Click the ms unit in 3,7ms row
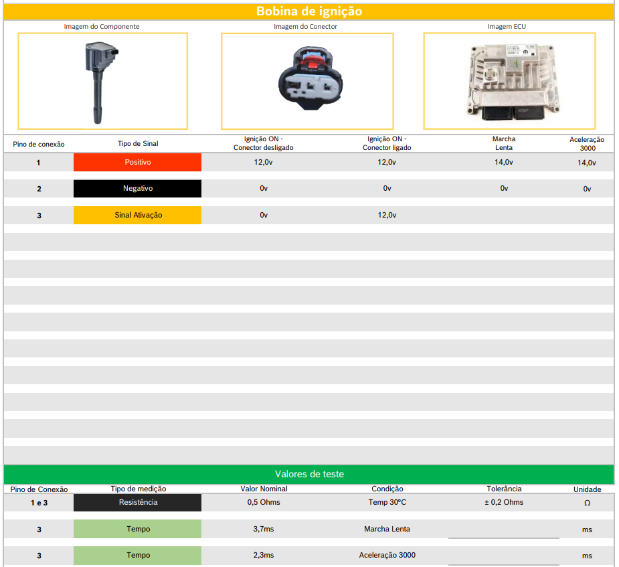Viewport: 619px width, 567px height. 587,530
